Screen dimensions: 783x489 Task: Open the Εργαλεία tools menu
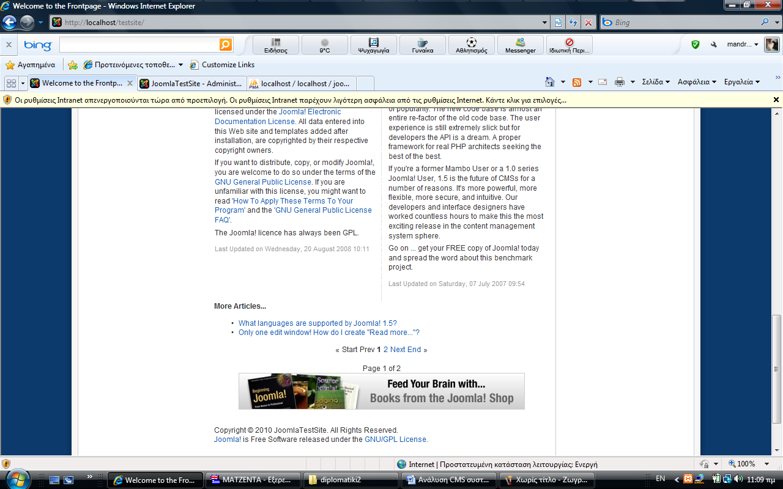click(x=741, y=82)
